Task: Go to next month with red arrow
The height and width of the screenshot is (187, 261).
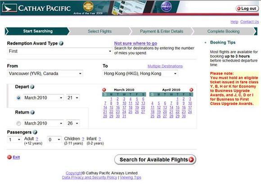Action: 191,90
